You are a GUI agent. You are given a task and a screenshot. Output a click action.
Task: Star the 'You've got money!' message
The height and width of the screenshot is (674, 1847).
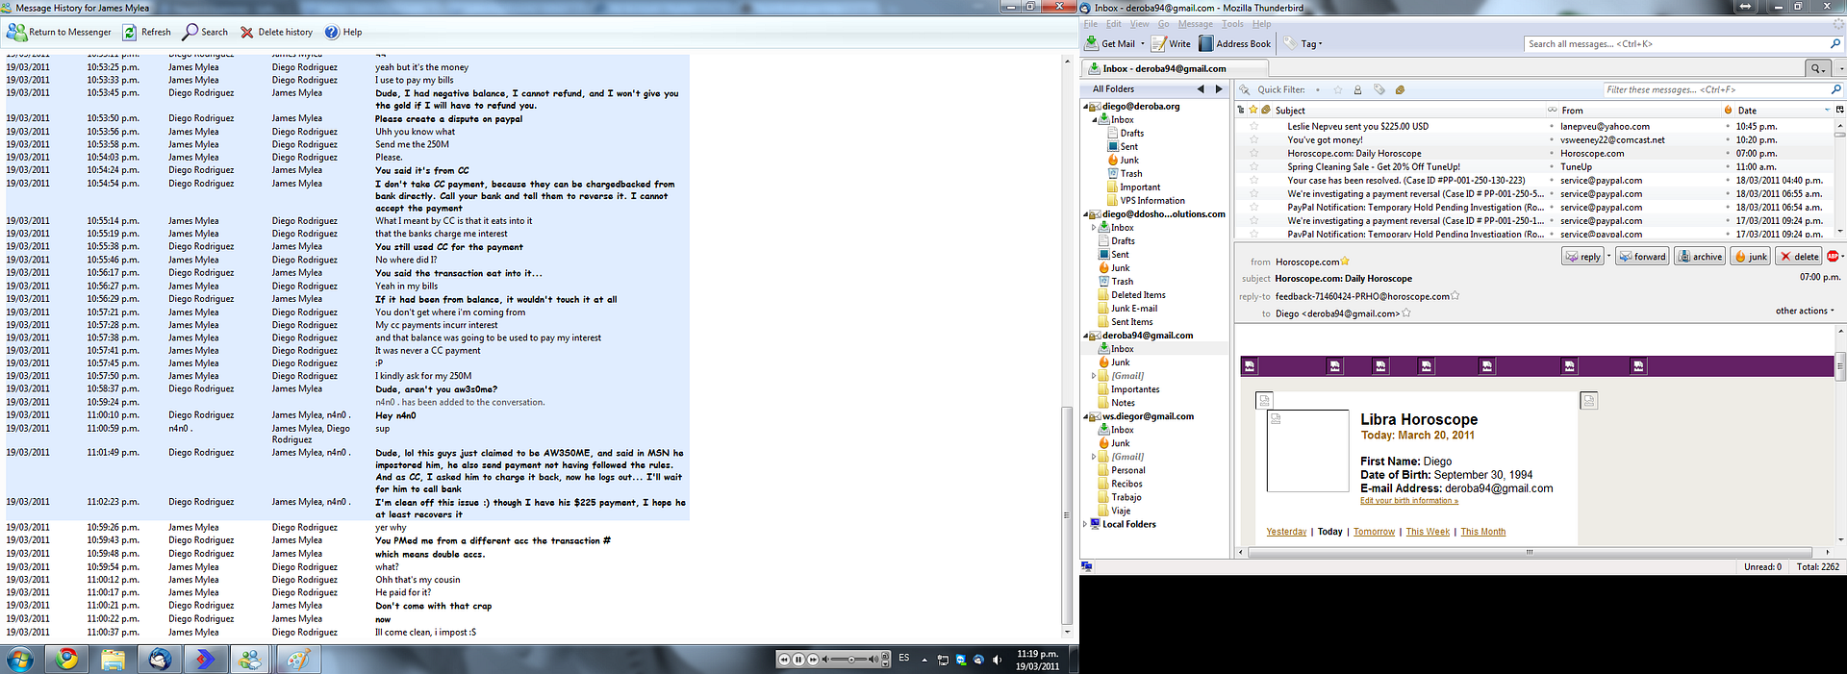click(1253, 139)
